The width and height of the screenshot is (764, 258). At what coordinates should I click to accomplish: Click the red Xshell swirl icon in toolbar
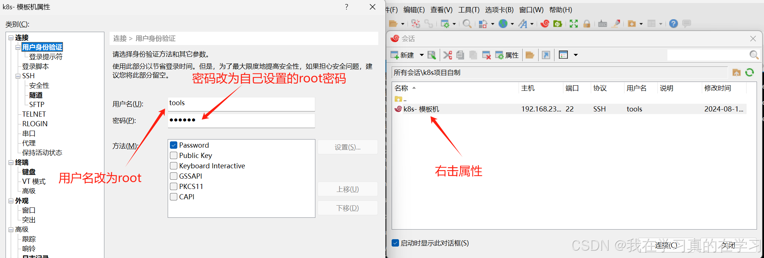tap(544, 24)
